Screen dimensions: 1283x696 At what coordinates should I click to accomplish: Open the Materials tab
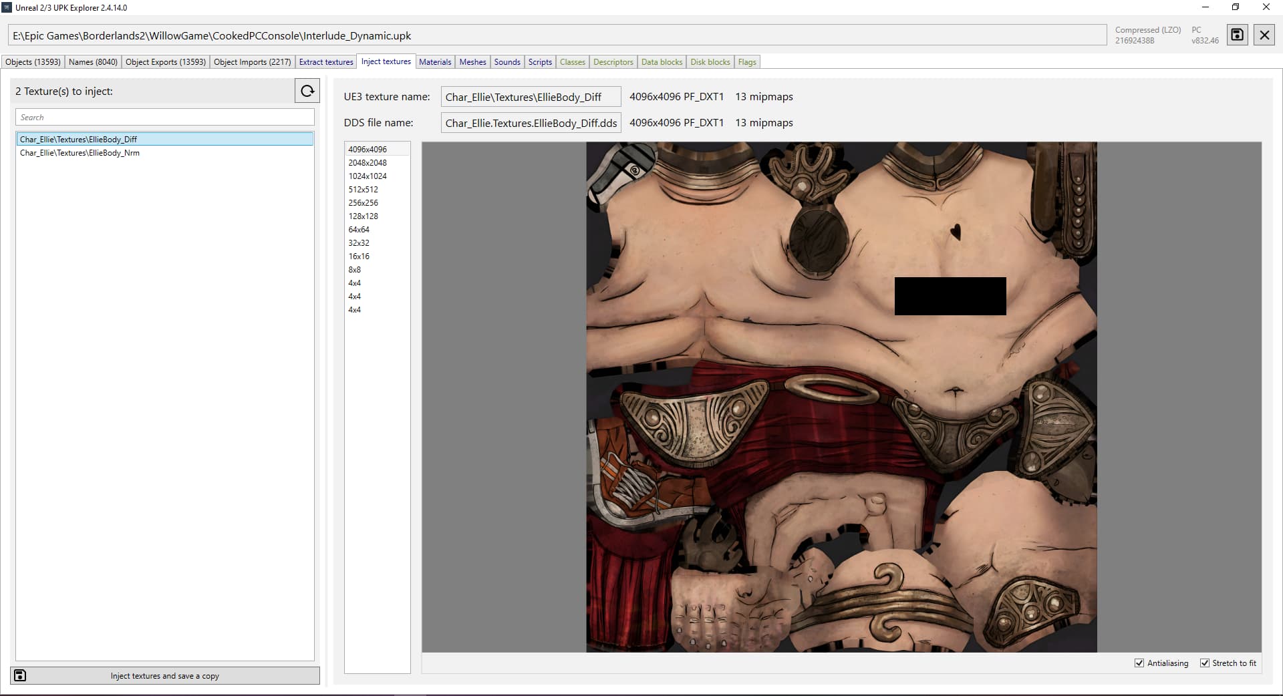click(x=435, y=62)
